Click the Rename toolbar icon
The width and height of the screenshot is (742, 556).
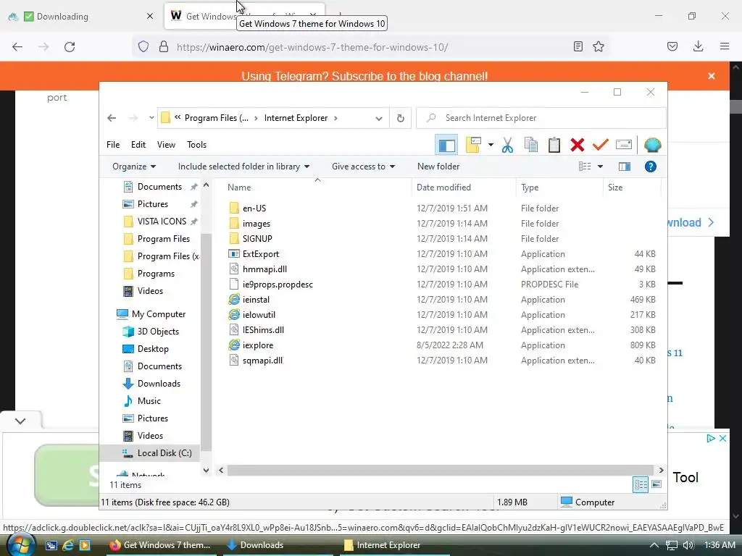pyautogui.click(x=624, y=145)
